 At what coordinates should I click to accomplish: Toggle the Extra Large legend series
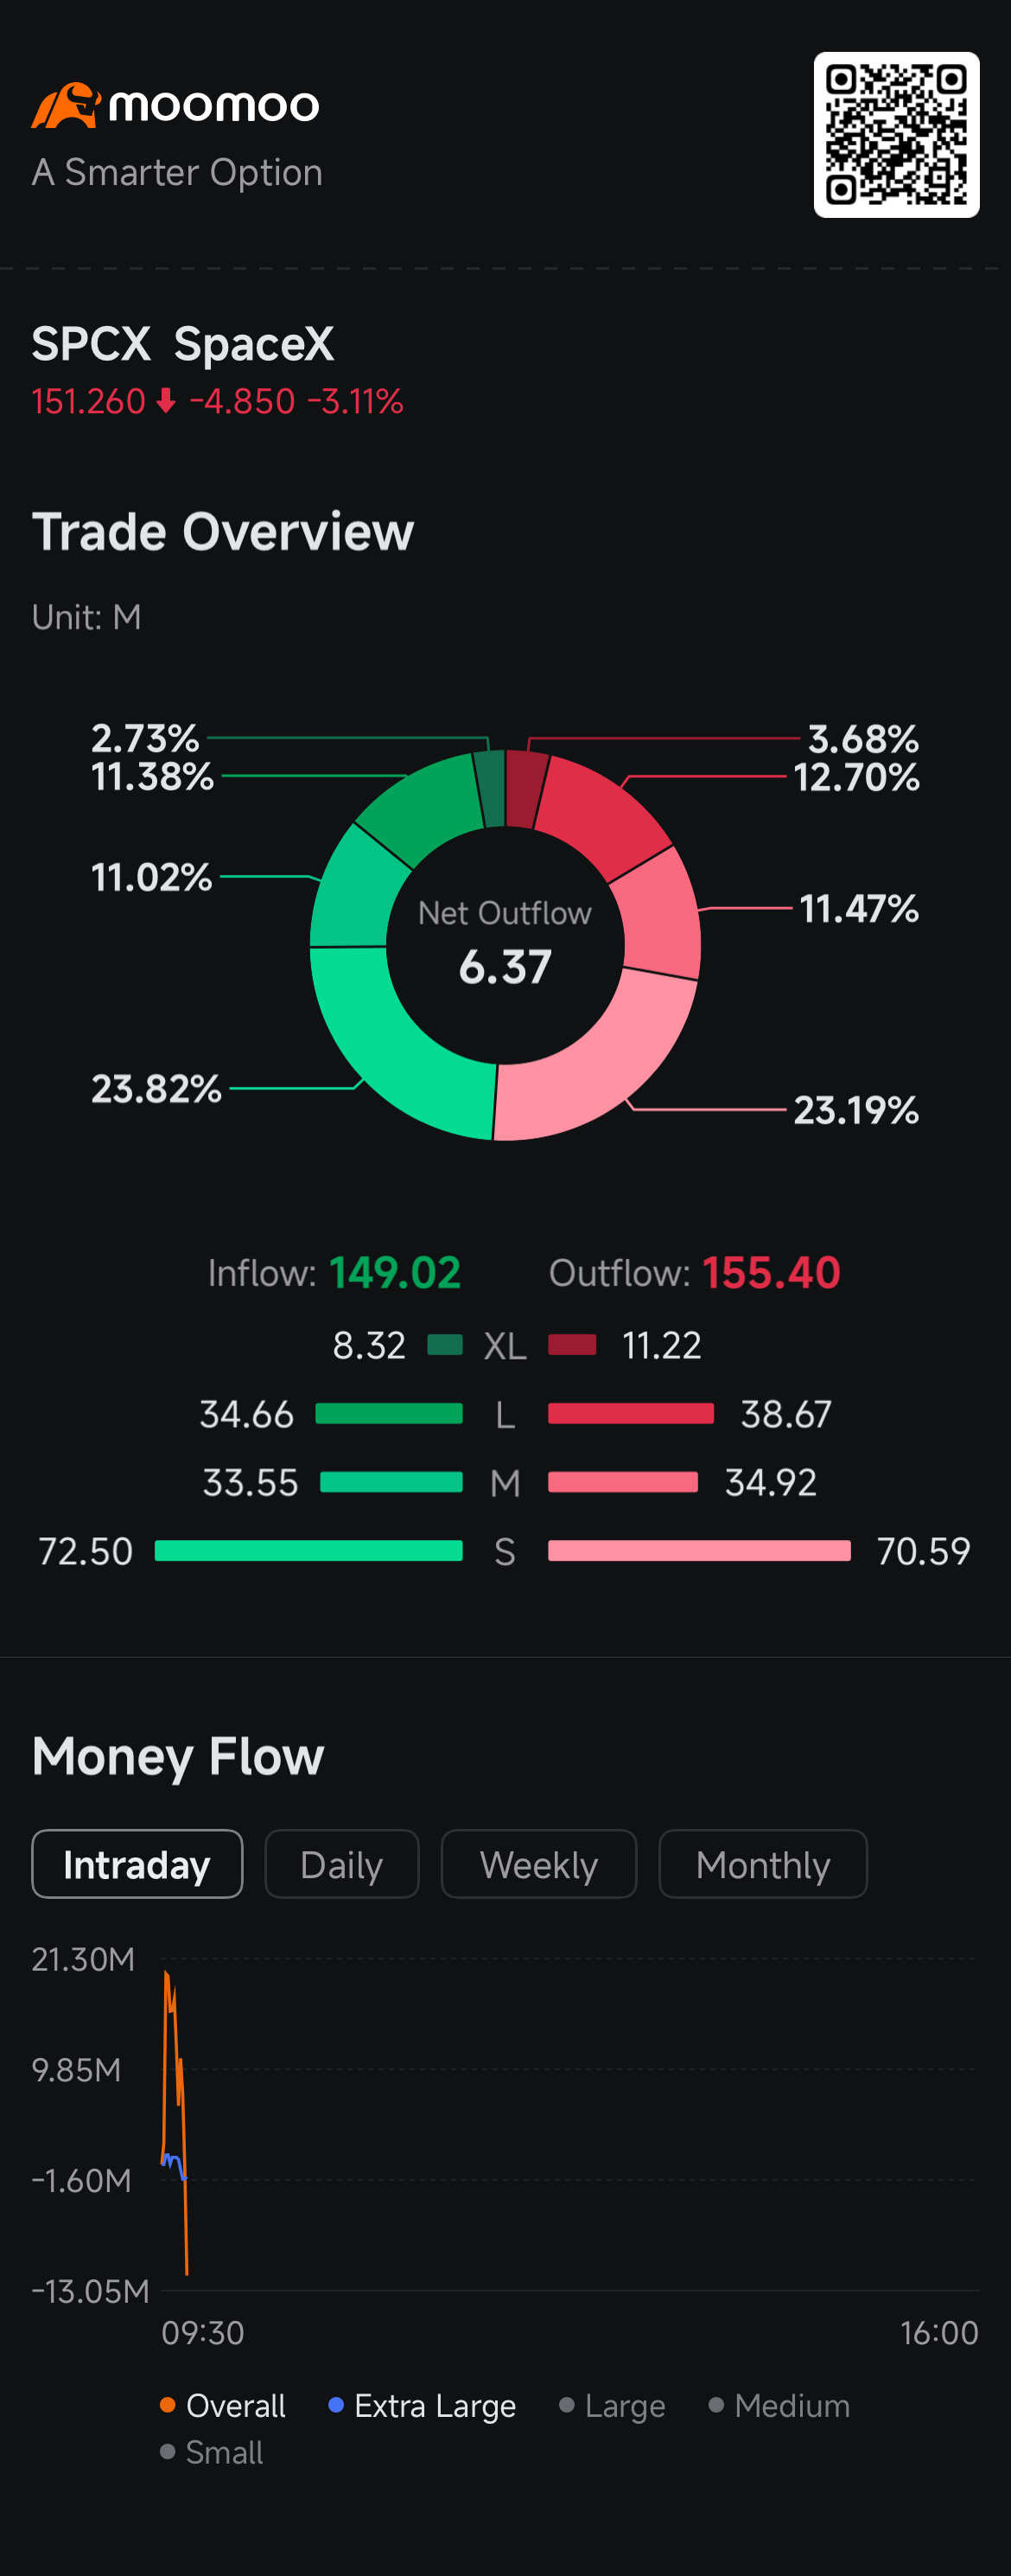coord(423,2405)
